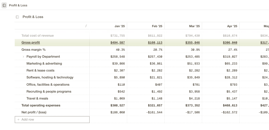Click Gross profit cell $160,113
Screen dimensions: 269x130
pyautogui.click(x=155, y=42)
